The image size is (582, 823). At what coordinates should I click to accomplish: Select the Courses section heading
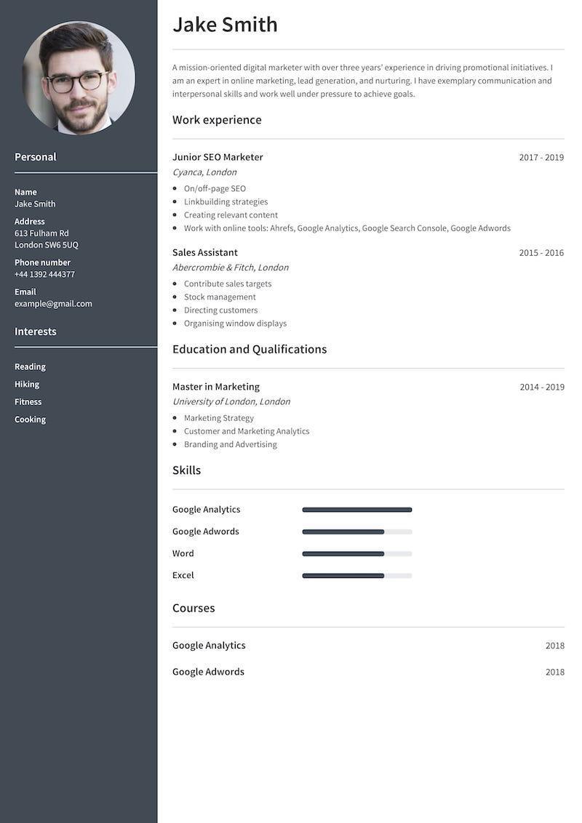coord(194,609)
